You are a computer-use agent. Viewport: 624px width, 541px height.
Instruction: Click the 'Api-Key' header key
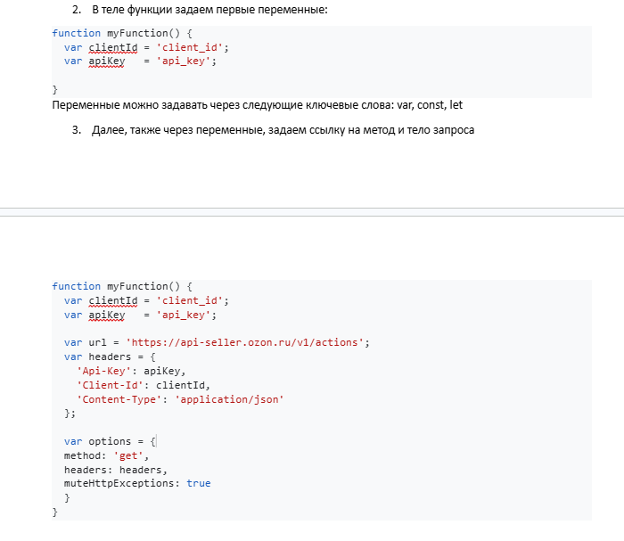click(x=103, y=371)
